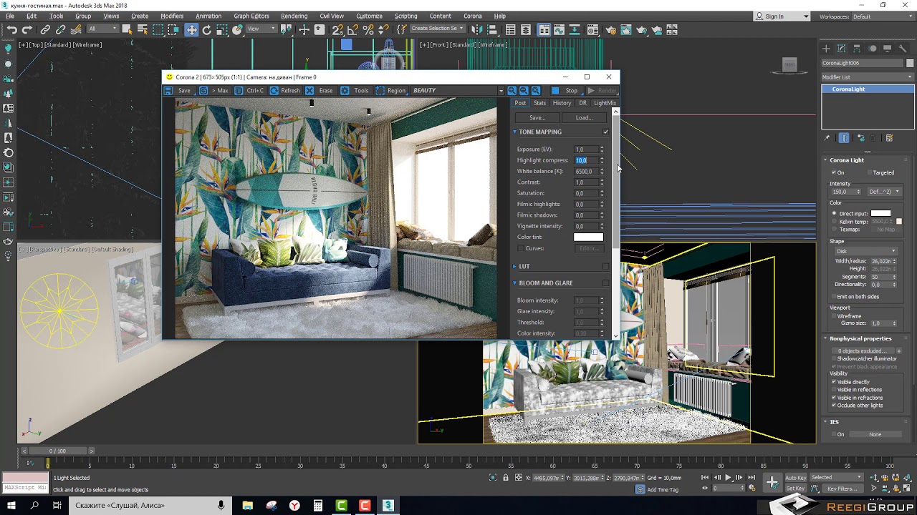The width and height of the screenshot is (917, 515).
Task: Activate the Select and Rotate tool
Action: click(x=207, y=29)
